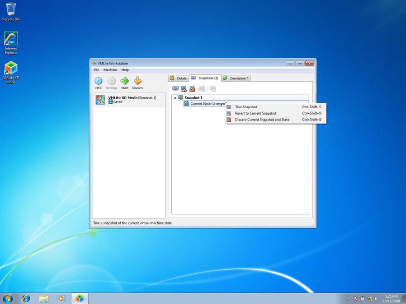Viewport: 406px width, 304px height.
Task: Click the VMLite Workstation taskbar button
Action: click(80, 298)
